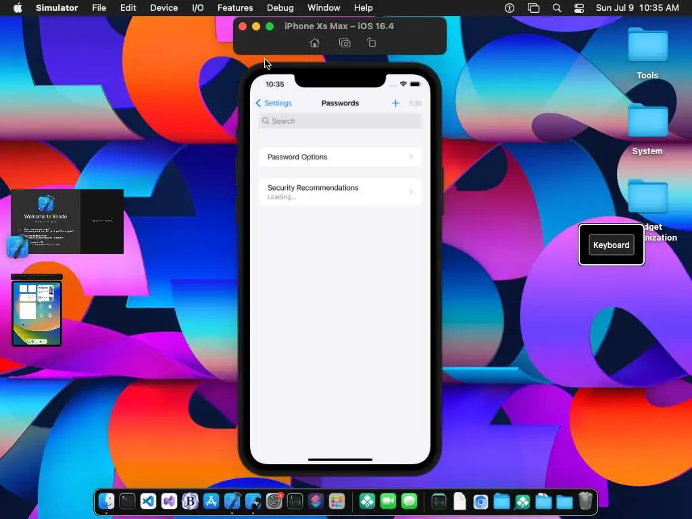Open the blue Chromium browser icon in Dock
692x519 pixels.
(480, 501)
